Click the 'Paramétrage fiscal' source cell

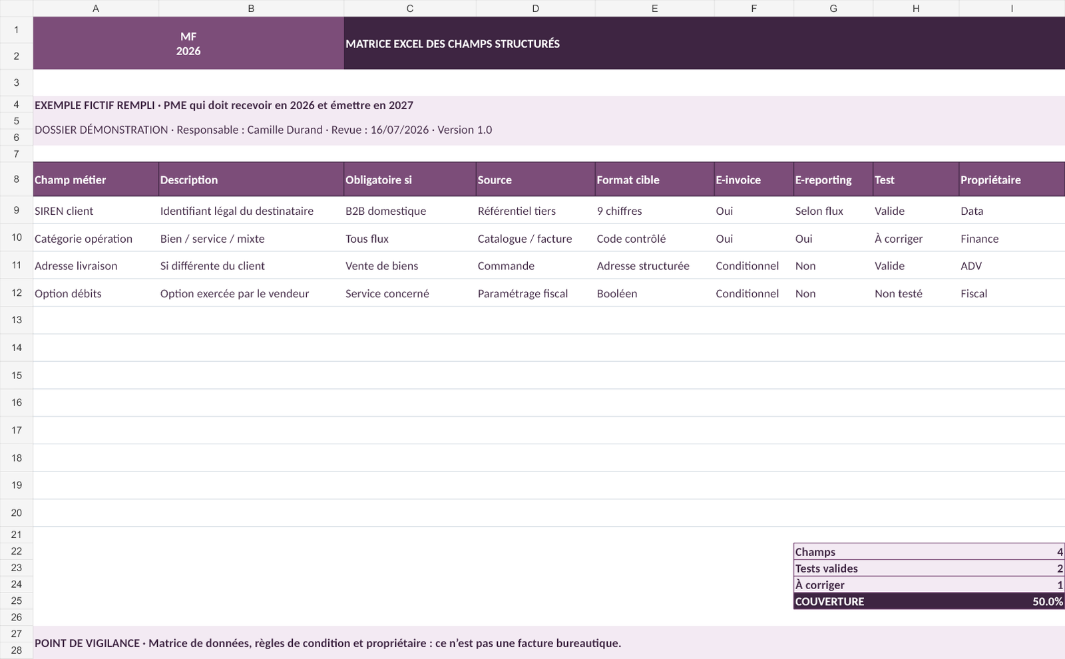pos(536,293)
